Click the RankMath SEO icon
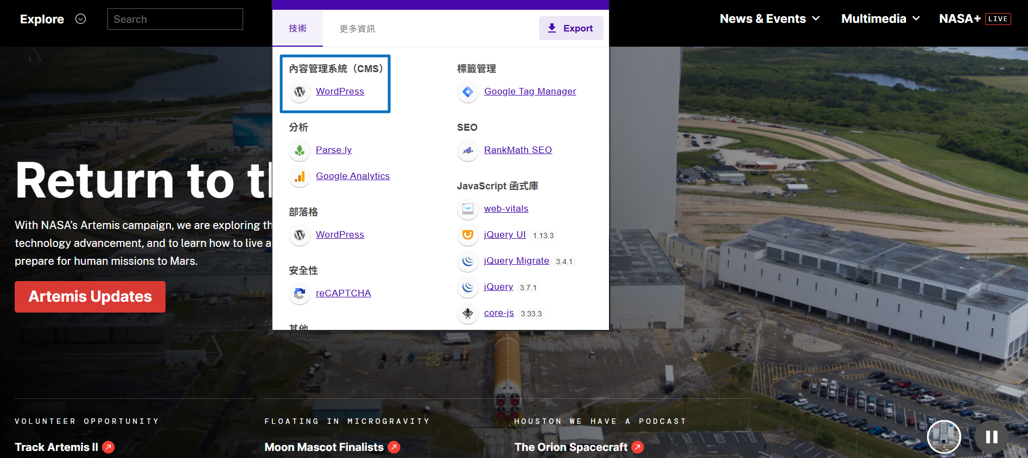Viewport: 1028px width, 458px height. tap(468, 150)
